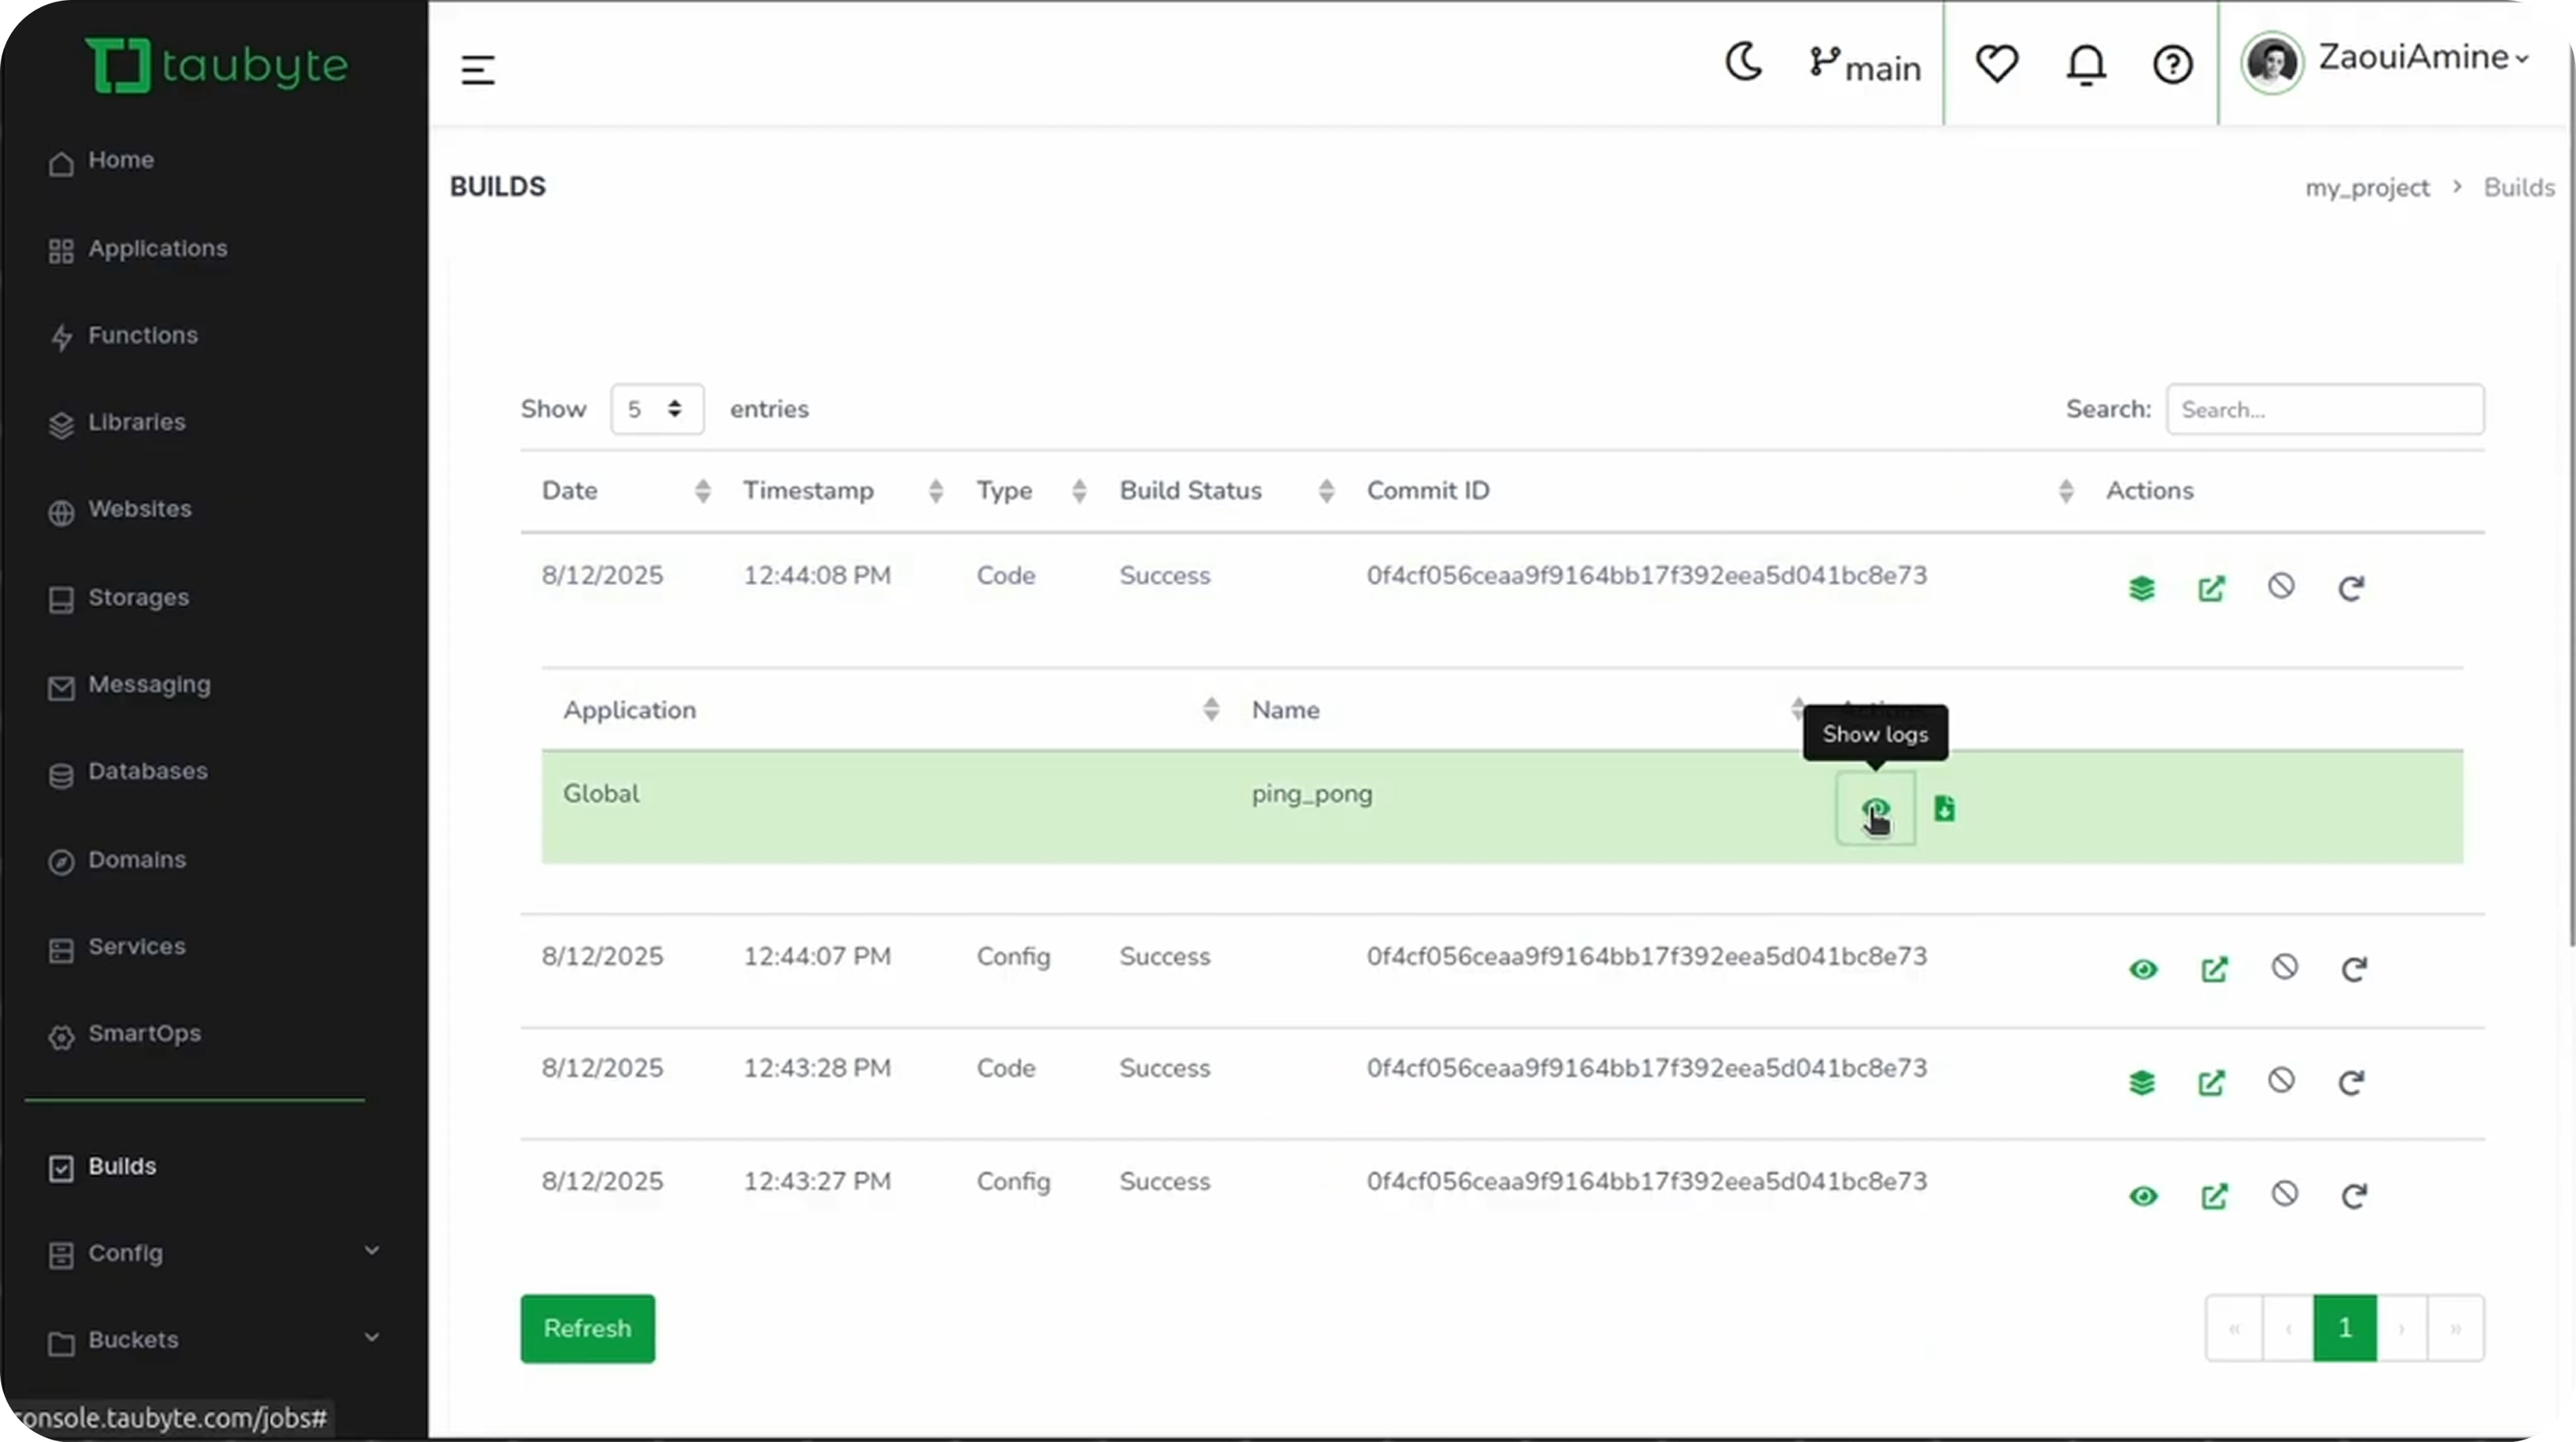Open external link for the 12:44:08 PM build
The width and height of the screenshot is (2576, 1442).
(2211, 588)
